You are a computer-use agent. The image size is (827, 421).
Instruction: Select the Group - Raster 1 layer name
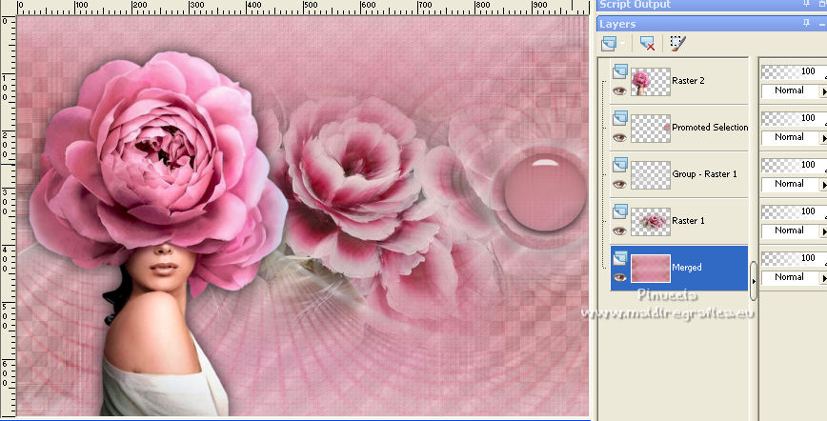coord(704,173)
